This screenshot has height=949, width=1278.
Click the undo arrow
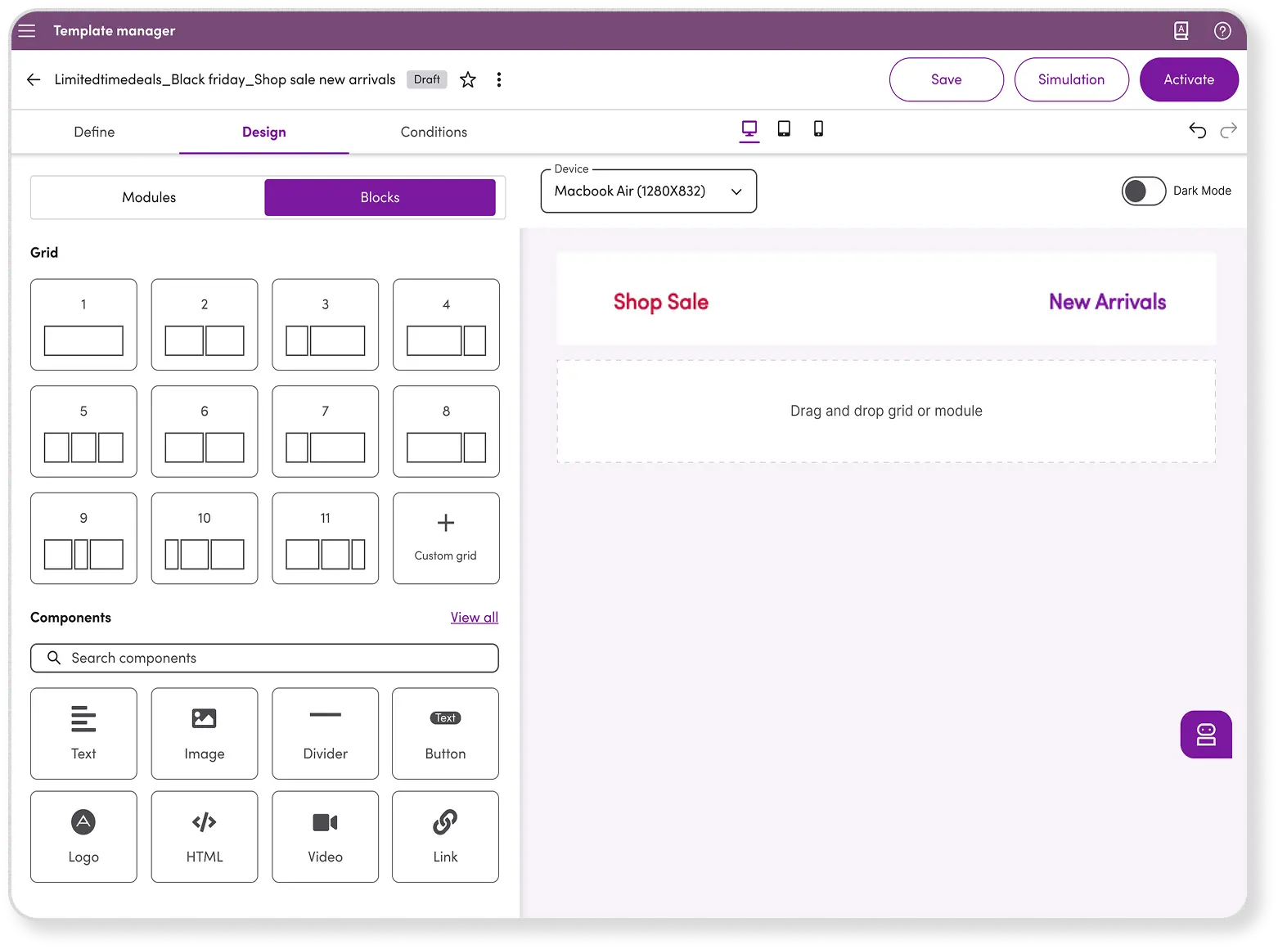pyautogui.click(x=1197, y=131)
